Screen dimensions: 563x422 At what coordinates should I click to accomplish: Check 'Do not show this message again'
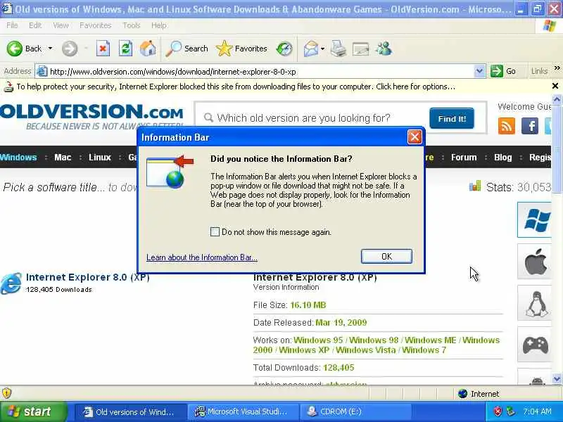click(215, 232)
